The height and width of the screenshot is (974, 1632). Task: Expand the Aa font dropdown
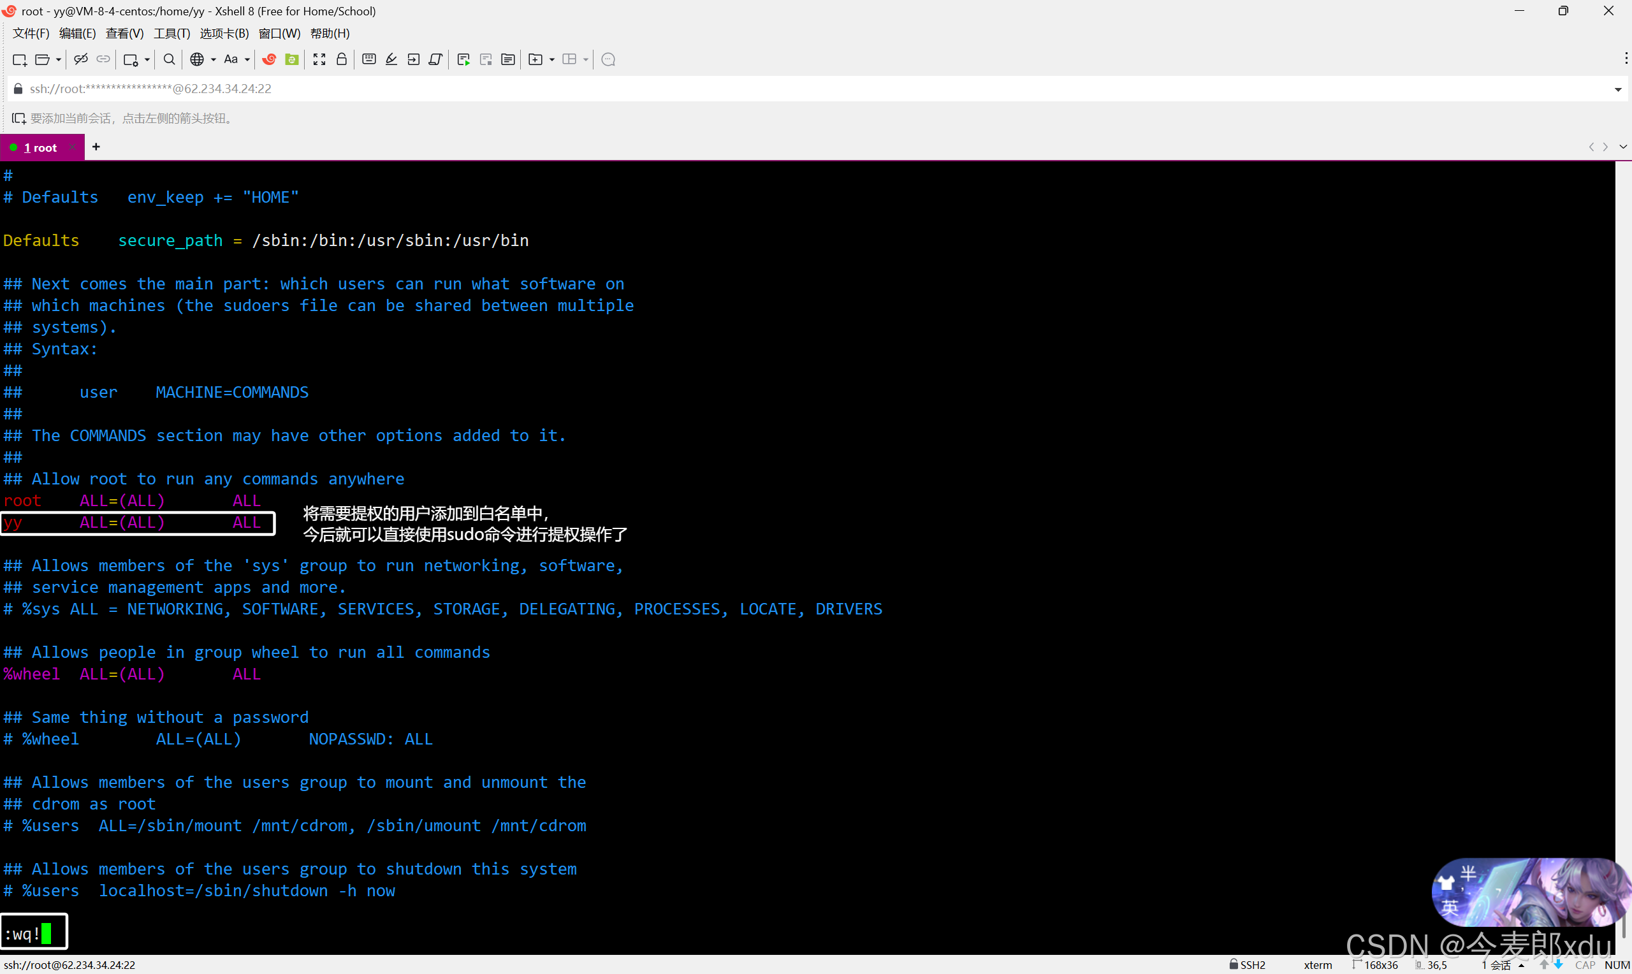(x=247, y=60)
